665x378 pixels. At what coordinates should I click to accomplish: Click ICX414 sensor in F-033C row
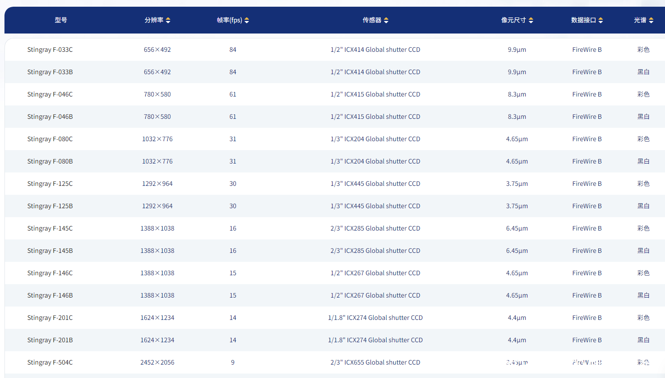point(375,50)
